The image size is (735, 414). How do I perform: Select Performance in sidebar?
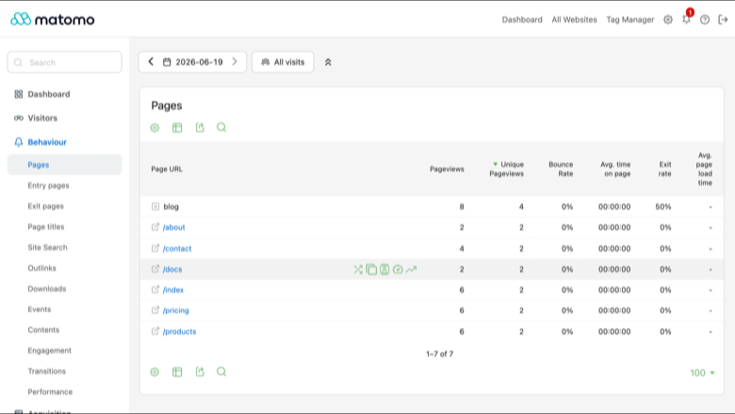(50, 392)
